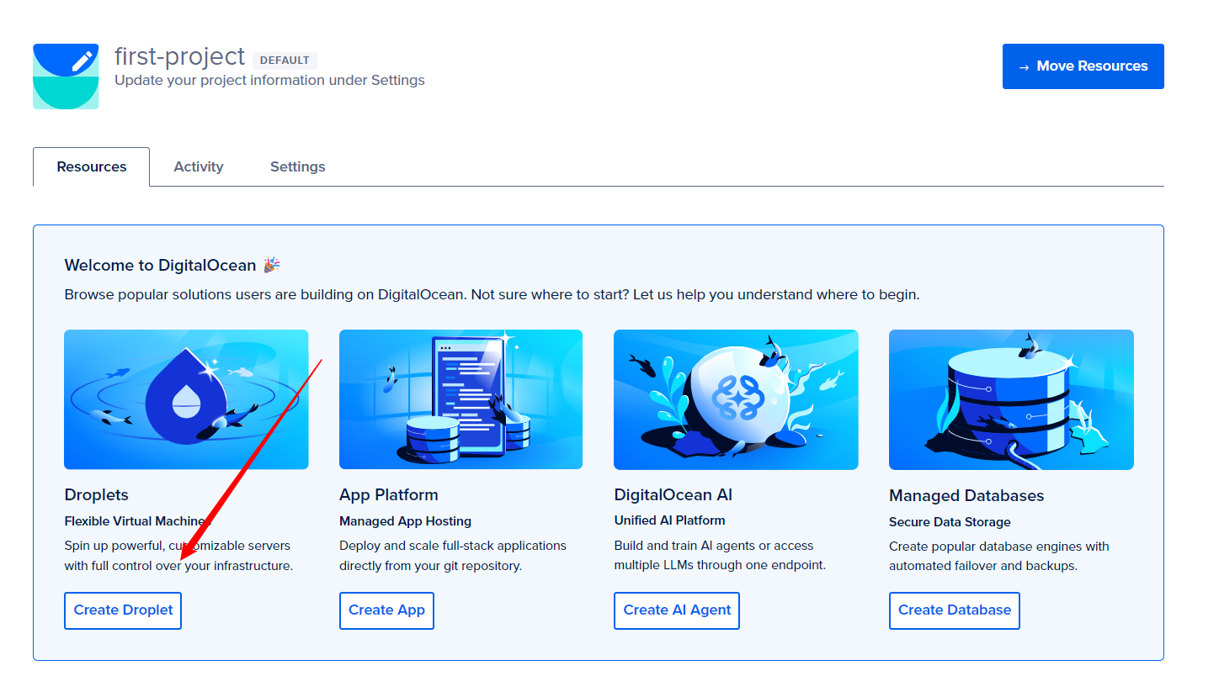The width and height of the screenshot is (1219, 676).
Task: Click the party popper emoji icon
Action: click(x=271, y=265)
